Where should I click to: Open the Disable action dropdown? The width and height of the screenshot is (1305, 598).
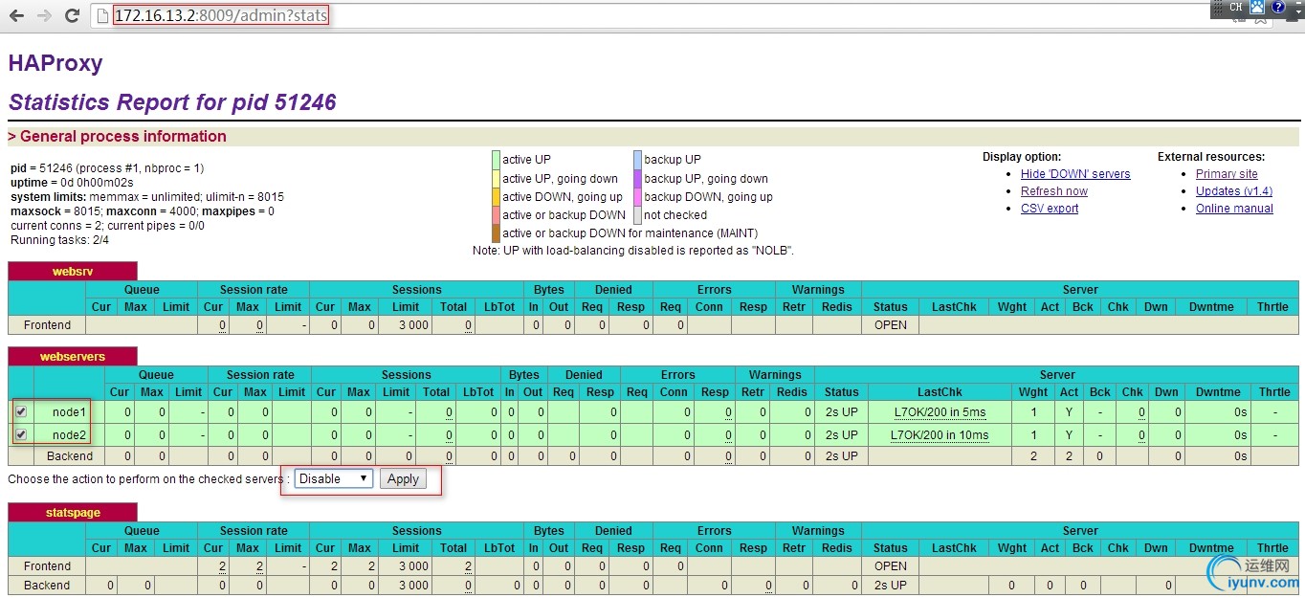pos(333,478)
